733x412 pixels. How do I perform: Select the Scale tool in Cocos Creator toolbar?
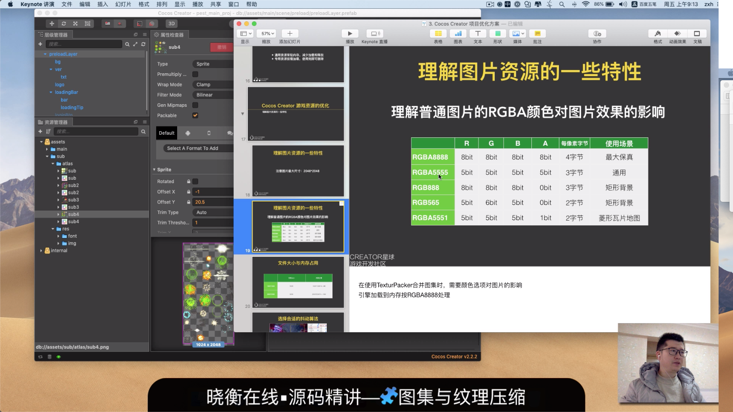tap(75, 24)
